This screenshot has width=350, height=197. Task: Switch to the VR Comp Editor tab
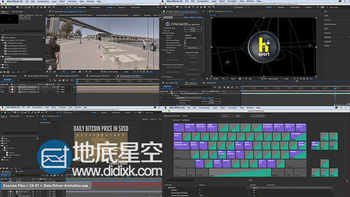tap(17, 11)
